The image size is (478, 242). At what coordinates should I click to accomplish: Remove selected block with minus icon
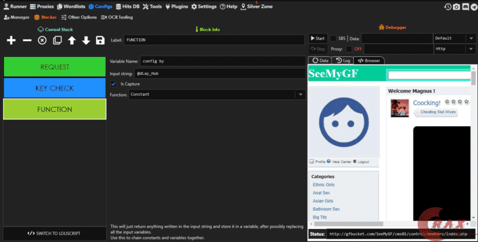point(27,40)
